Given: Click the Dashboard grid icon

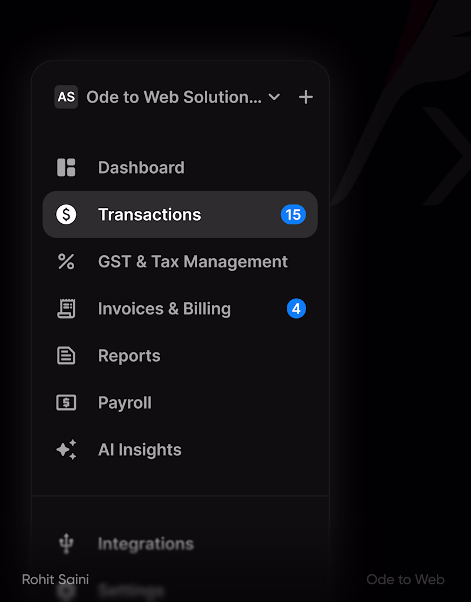Looking at the screenshot, I should (x=66, y=167).
